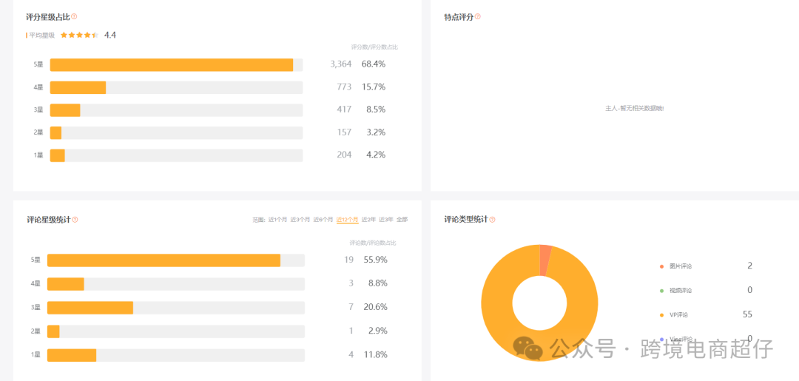Click the VP评论 orange legend dot
799x381 pixels.
pyautogui.click(x=662, y=315)
